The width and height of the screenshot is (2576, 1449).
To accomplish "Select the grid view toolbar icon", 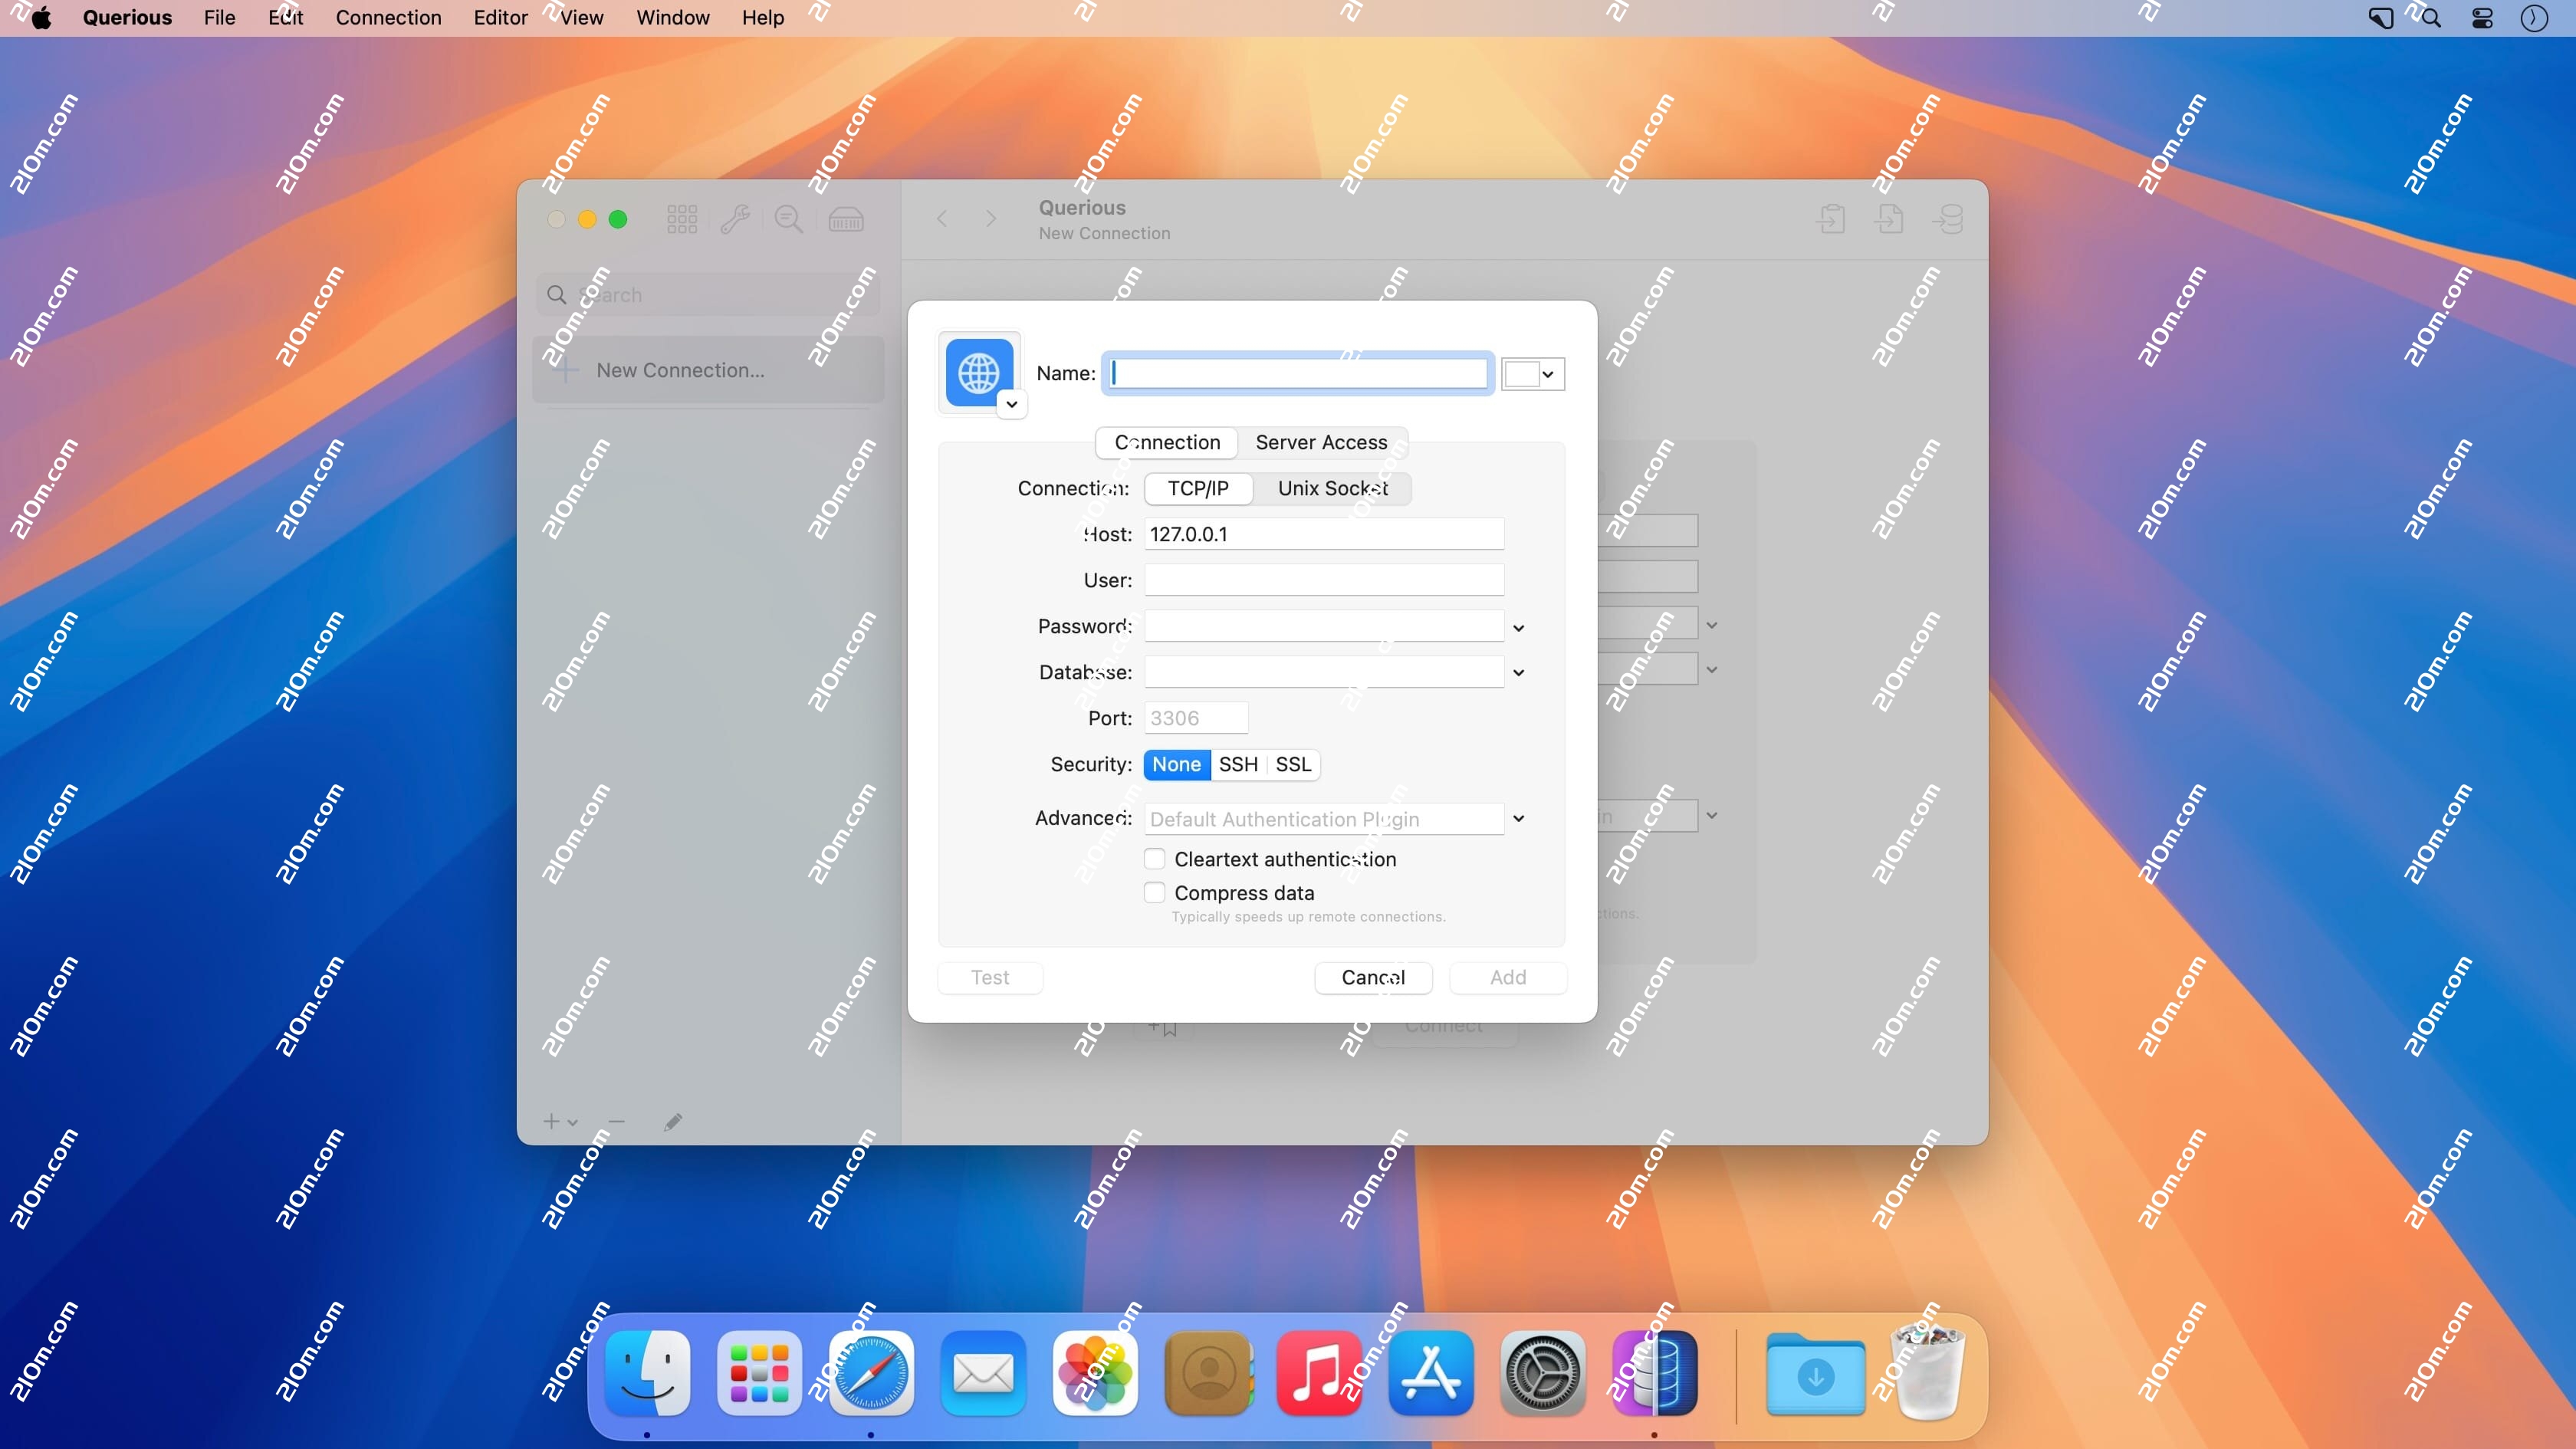I will pyautogui.click(x=682, y=219).
